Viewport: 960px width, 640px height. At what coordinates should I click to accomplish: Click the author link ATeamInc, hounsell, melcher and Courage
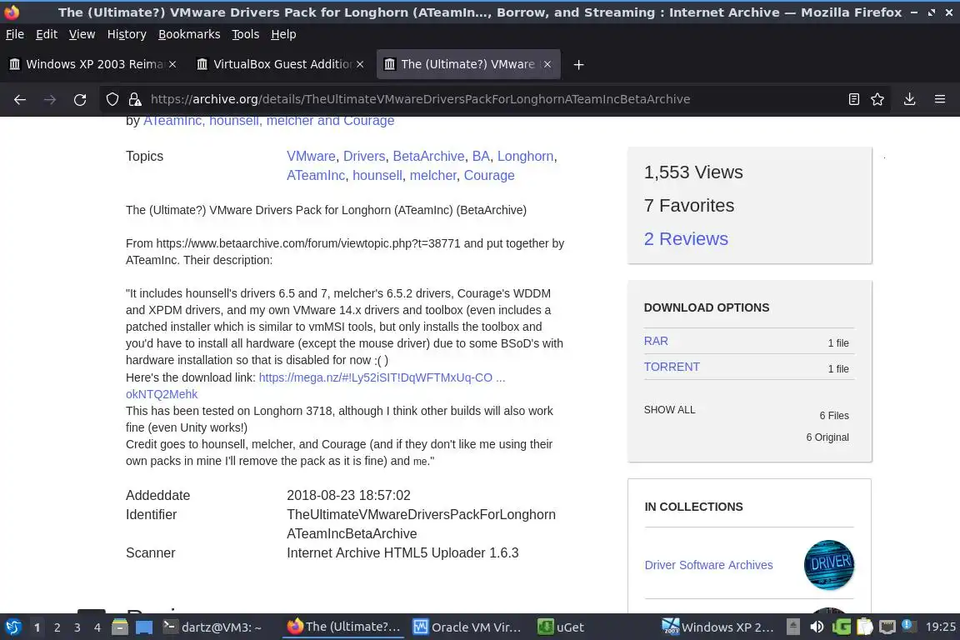pos(269,121)
